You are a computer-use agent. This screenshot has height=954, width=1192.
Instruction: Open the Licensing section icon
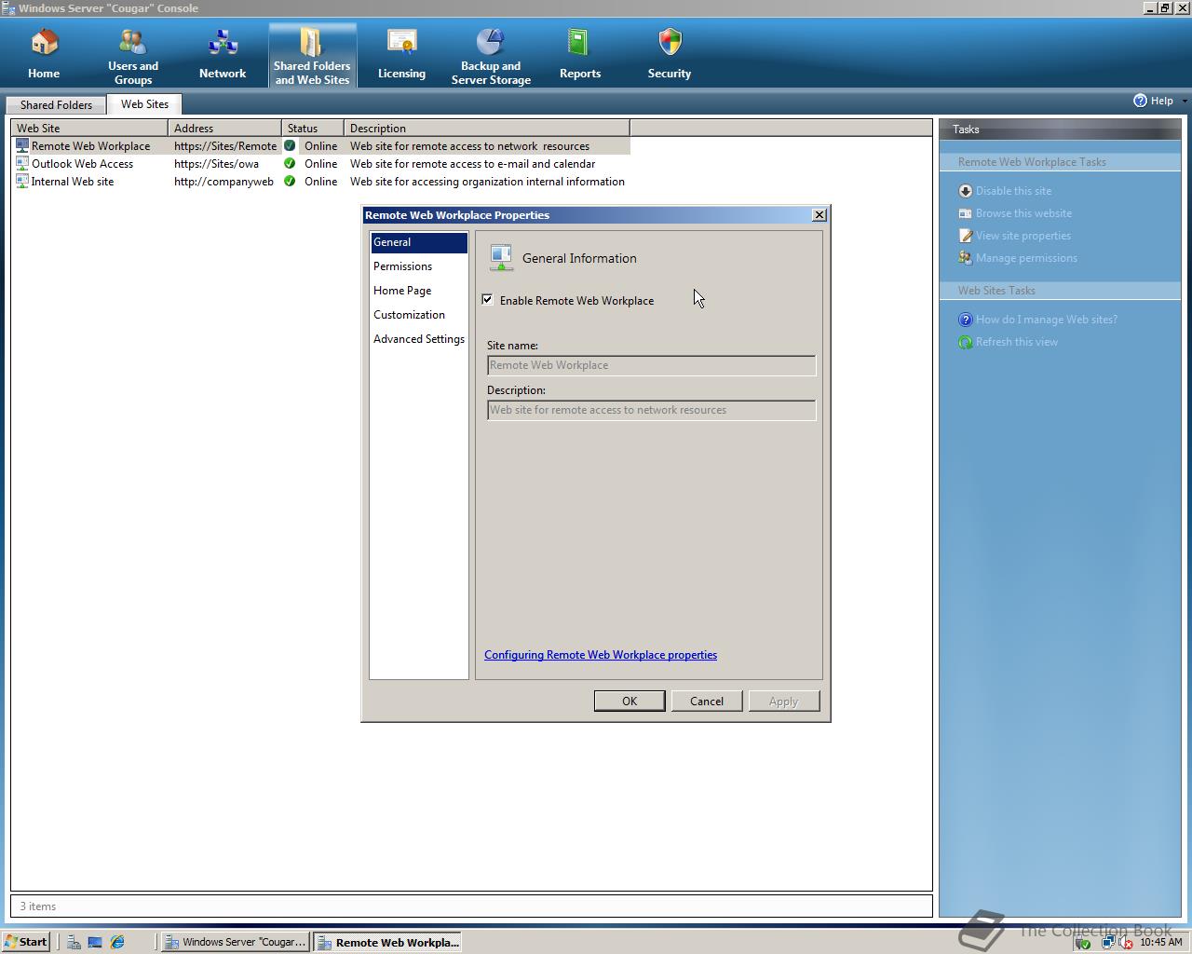click(x=401, y=43)
